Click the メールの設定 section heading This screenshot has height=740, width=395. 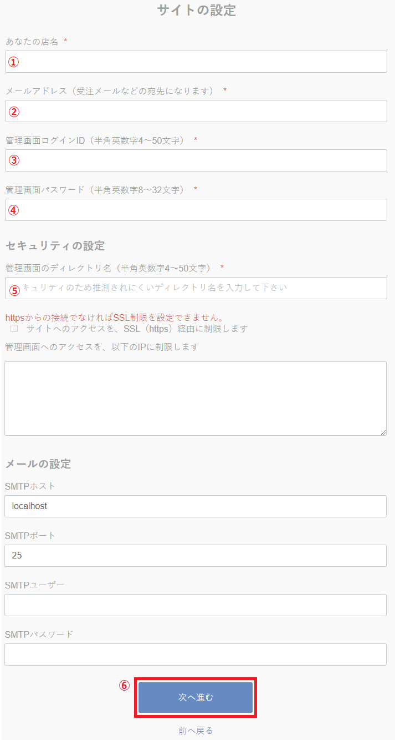tap(38, 464)
